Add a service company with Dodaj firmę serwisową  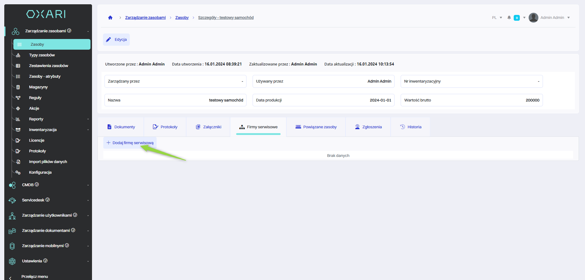130,143
